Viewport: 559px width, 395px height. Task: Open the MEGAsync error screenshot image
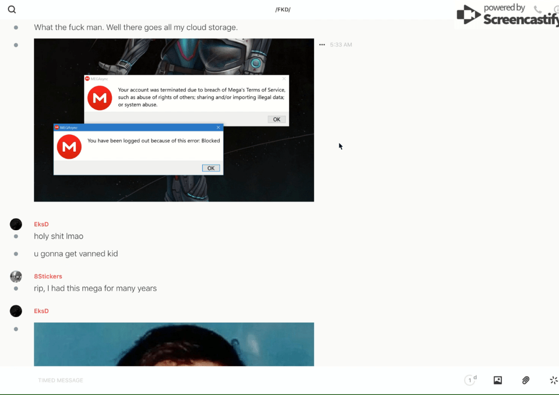174,120
